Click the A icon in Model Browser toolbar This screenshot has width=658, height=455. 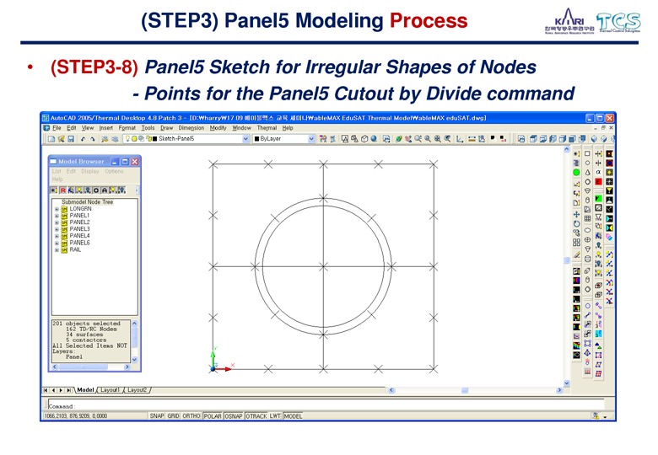click(105, 190)
